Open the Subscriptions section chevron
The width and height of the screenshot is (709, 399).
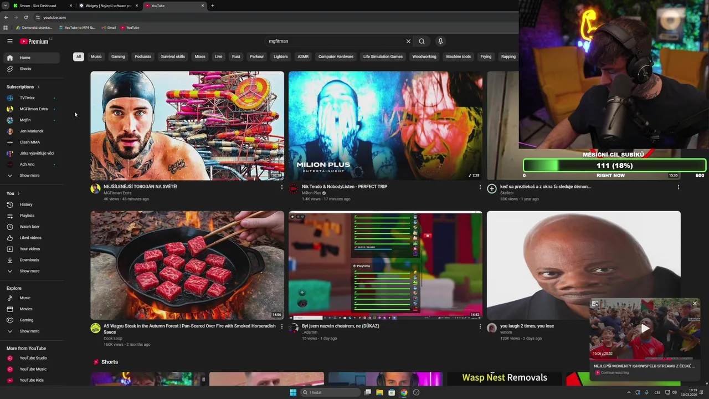(38, 87)
